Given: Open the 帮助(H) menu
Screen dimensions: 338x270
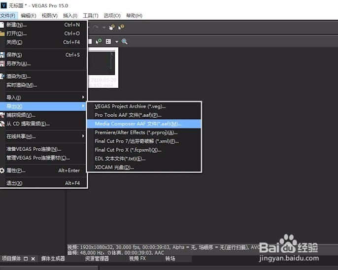Looking at the screenshot, I should click(134, 15).
